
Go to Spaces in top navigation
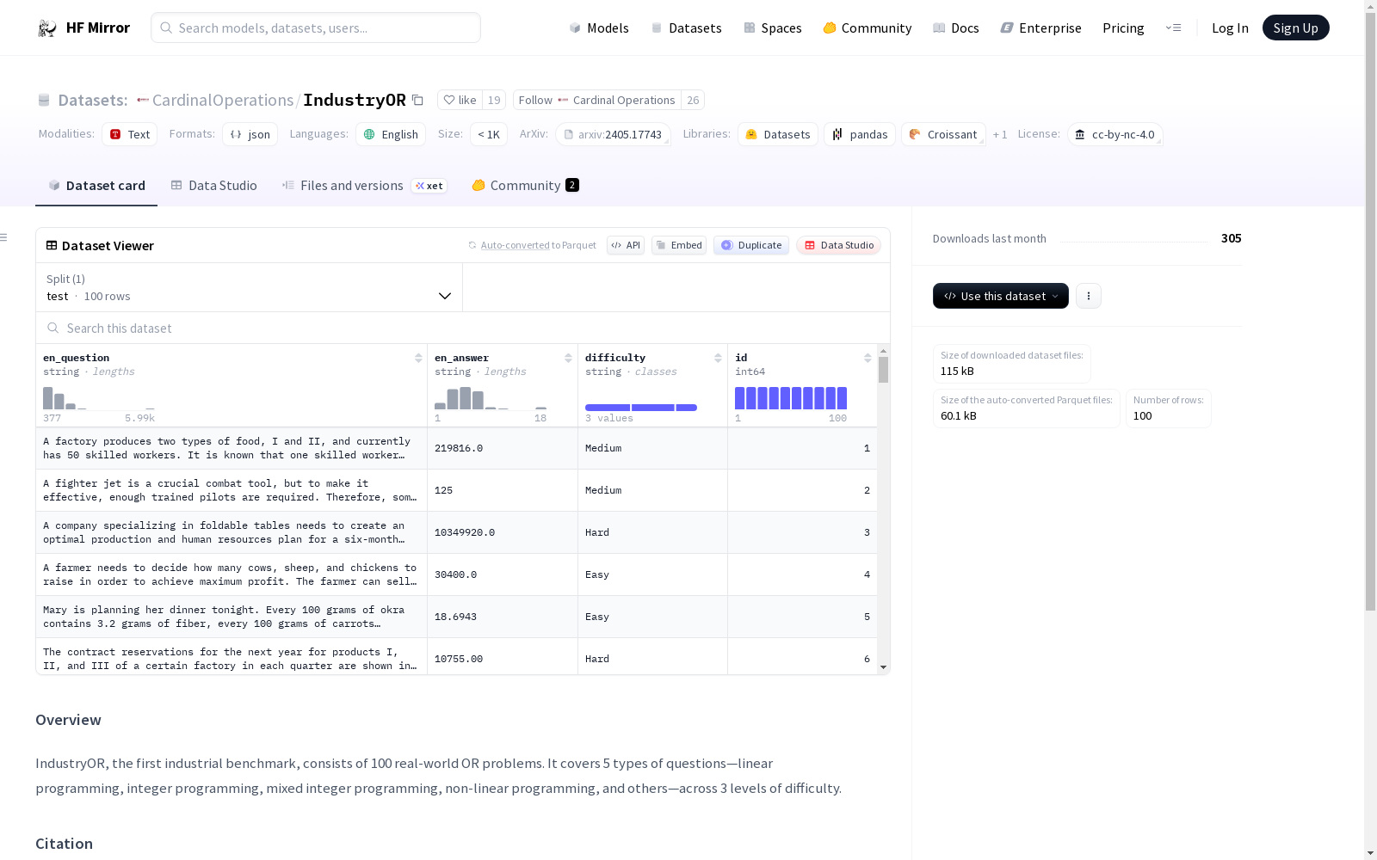773,28
